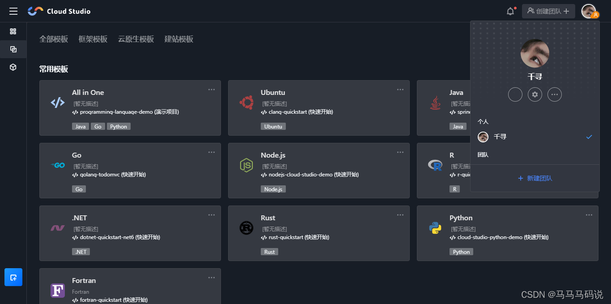This screenshot has height=304, width=611.
Task: Click the Rust logo icon
Action: (x=246, y=228)
